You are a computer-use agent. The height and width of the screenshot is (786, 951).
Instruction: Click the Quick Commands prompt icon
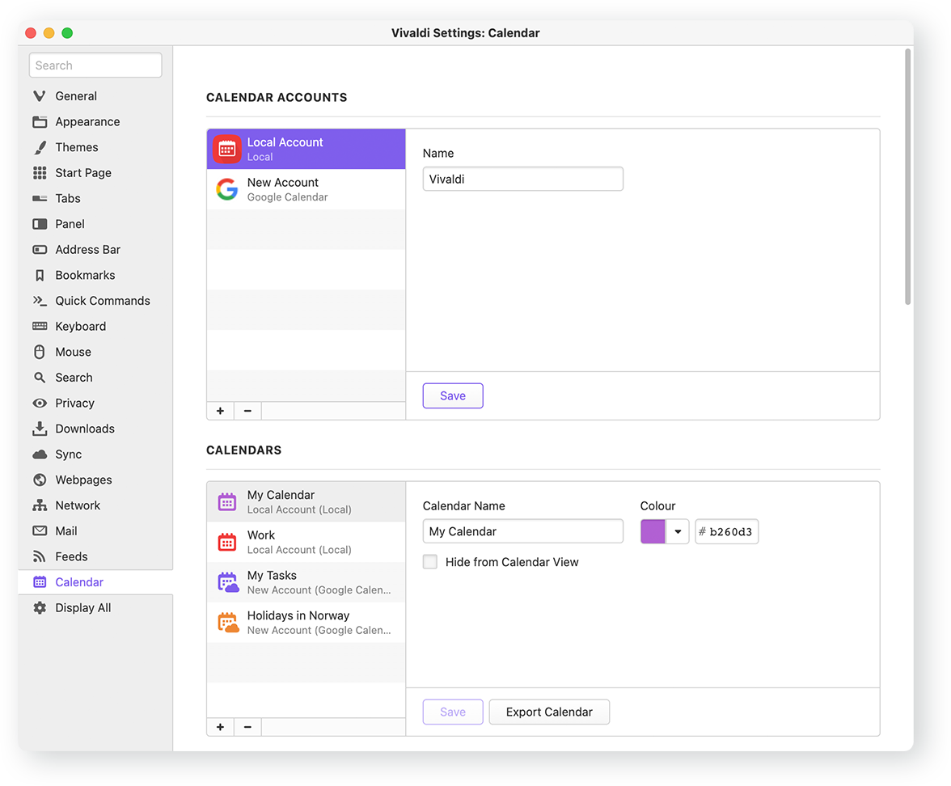(x=40, y=301)
